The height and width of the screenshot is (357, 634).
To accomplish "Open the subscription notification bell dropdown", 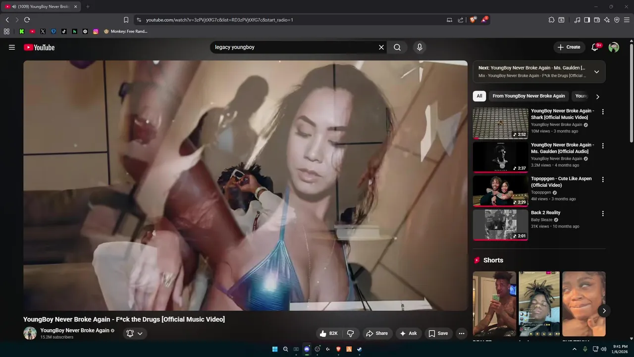I will pyautogui.click(x=134, y=333).
